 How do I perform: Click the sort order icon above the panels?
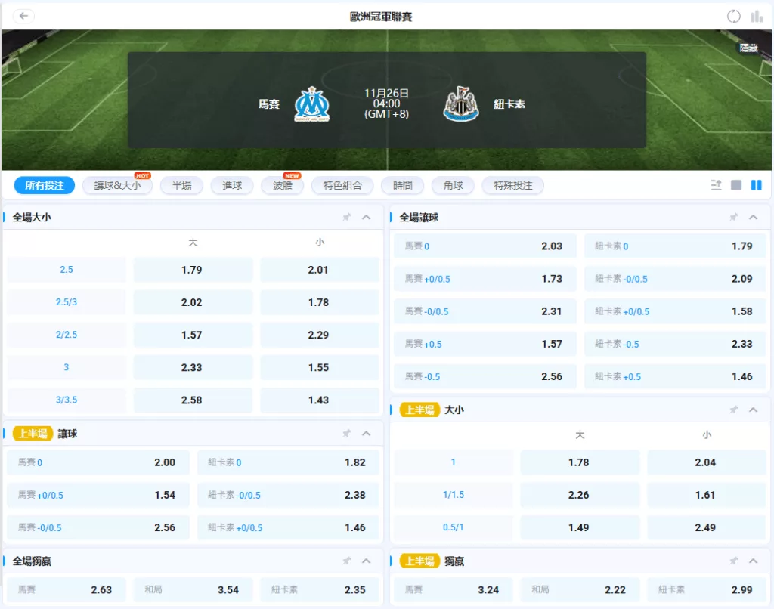tap(716, 185)
